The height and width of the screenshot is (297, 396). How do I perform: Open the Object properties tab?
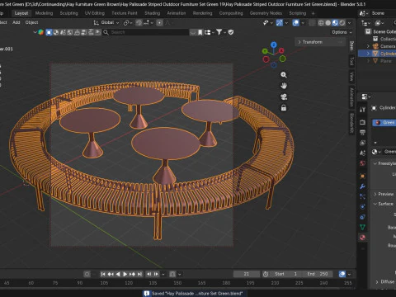pyautogui.click(x=362, y=176)
